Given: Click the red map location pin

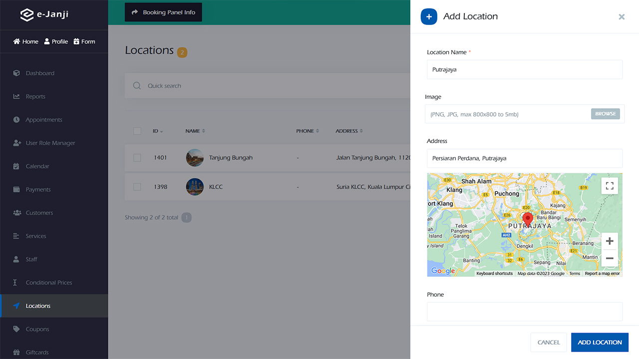Looking at the screenshot, I should coord(527,219).
